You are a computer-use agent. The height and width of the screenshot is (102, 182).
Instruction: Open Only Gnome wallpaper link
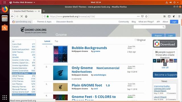pyautogui.click(x=82, y=68)
